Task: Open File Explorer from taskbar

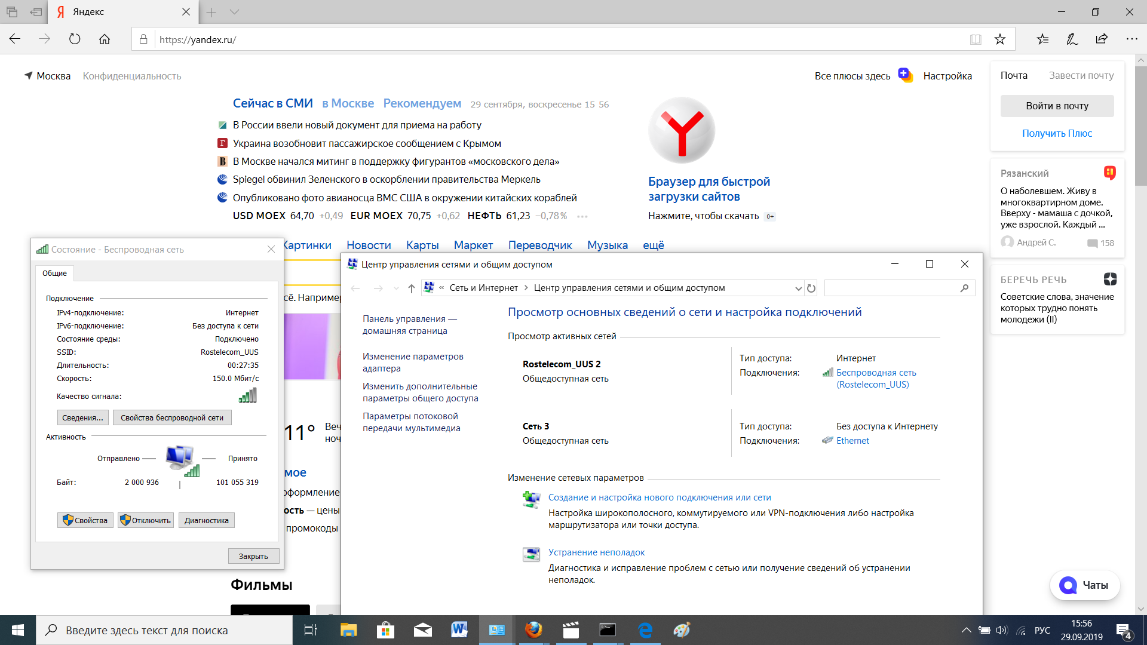Action: point(348,630)
